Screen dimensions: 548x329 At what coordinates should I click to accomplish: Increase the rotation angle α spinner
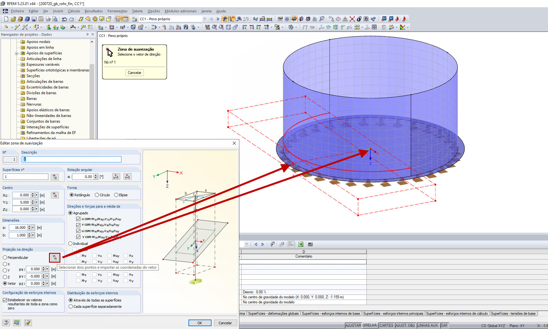coord(96,175)
